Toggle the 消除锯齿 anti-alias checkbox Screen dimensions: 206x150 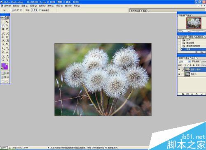[40, 10]
